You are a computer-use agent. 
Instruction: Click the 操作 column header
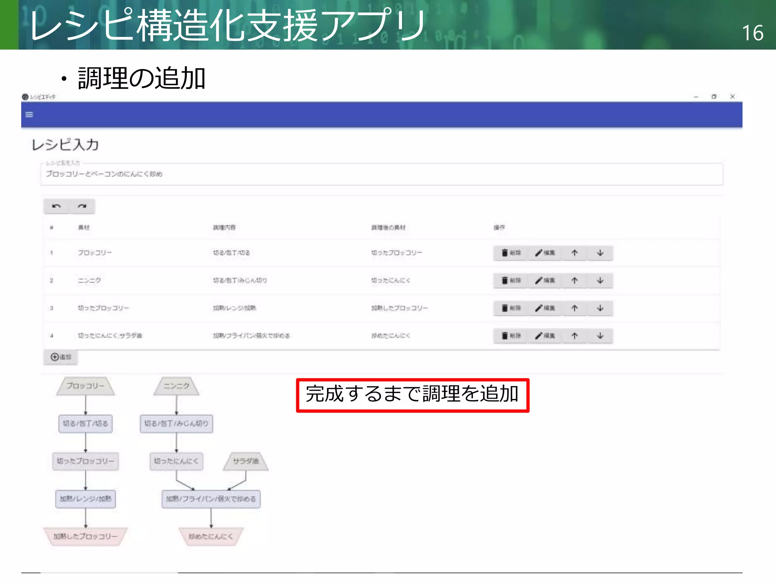click(499, 227)
